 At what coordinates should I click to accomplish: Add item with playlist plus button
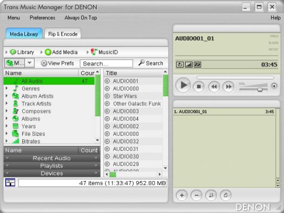coord(182,195)
